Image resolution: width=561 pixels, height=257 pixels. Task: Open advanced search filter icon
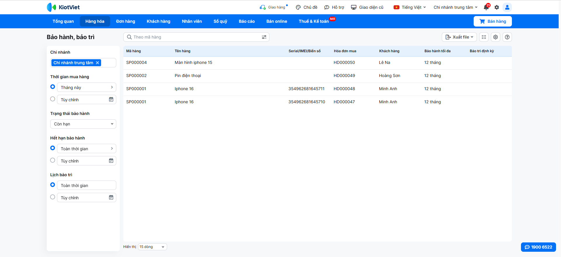pyautogui.click(x=264, y=37)
